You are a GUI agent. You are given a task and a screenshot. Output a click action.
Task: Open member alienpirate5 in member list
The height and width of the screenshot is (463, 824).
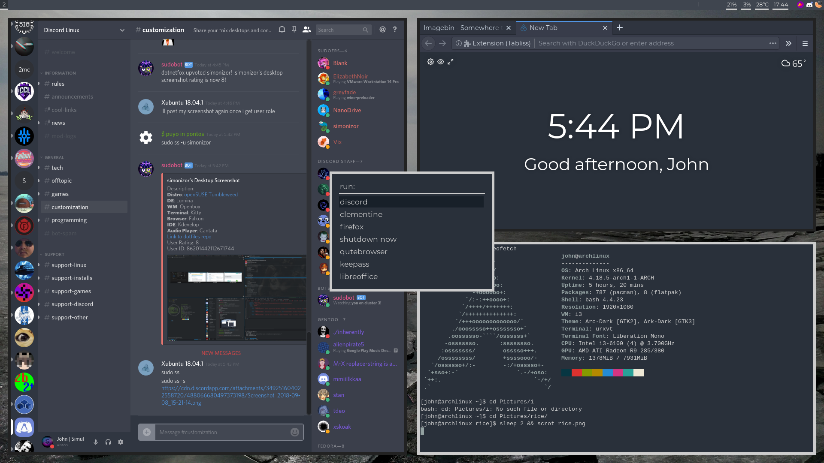[x=357, y=348]
